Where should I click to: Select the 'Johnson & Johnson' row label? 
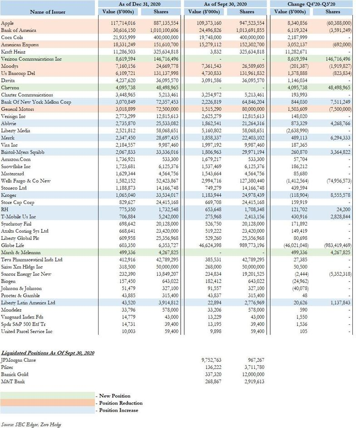coord(21,288)
